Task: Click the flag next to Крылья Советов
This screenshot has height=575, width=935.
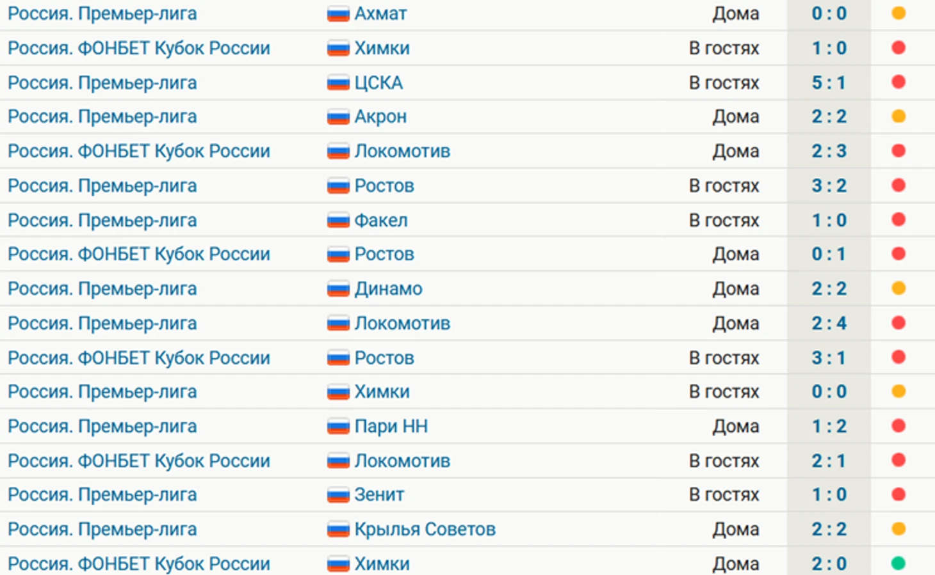Action: [x=337, y=529]
